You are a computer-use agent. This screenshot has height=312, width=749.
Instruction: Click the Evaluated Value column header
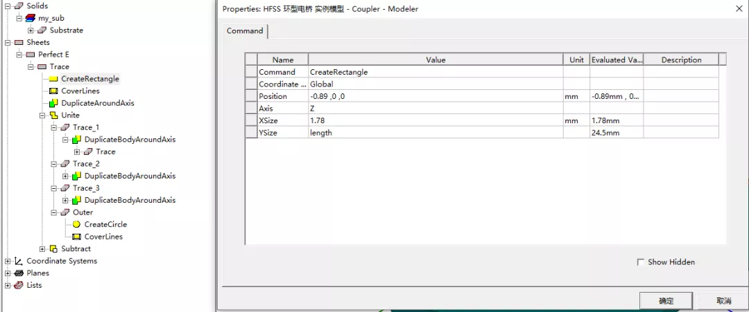pos(617,59)
